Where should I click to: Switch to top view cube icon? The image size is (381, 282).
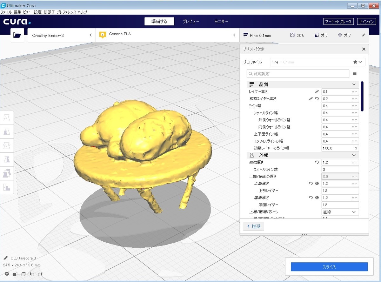click(x=23, y=274)
